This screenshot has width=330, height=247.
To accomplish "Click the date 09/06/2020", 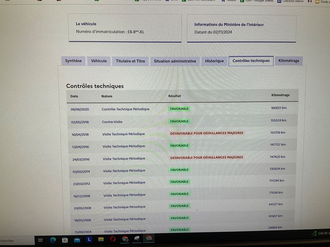I will (x=80, y=110).
